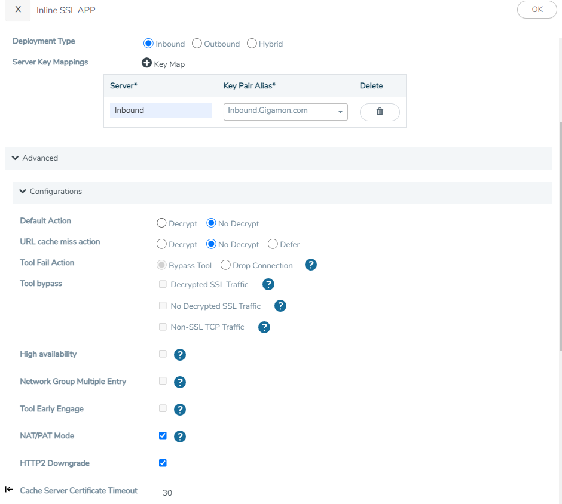Click the OK button
Viewport: 562px width, 504px height.
coord(536,10)
